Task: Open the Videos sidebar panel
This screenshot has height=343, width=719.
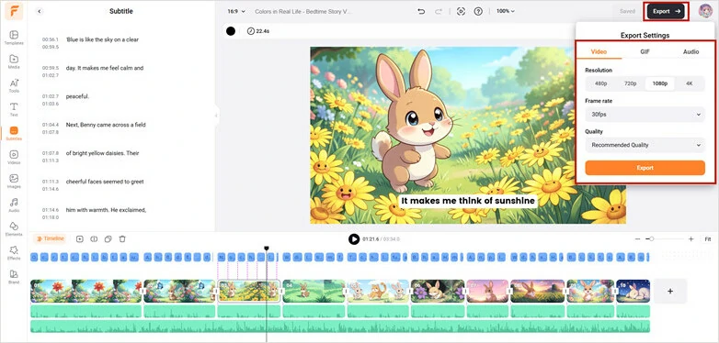Action: coord(14,157)
